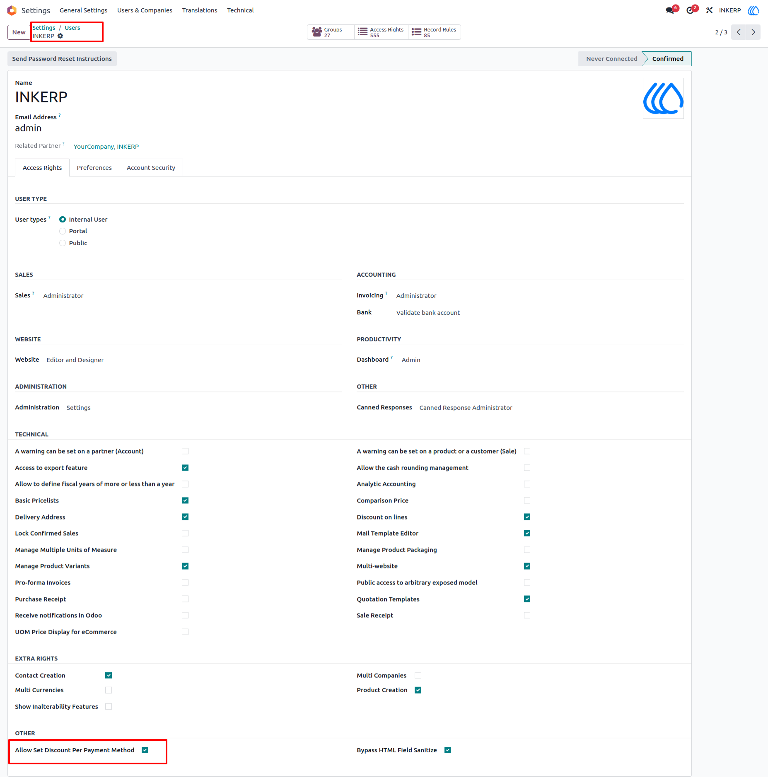
Task: Open the Technical menu
Action: pos(240,10)
